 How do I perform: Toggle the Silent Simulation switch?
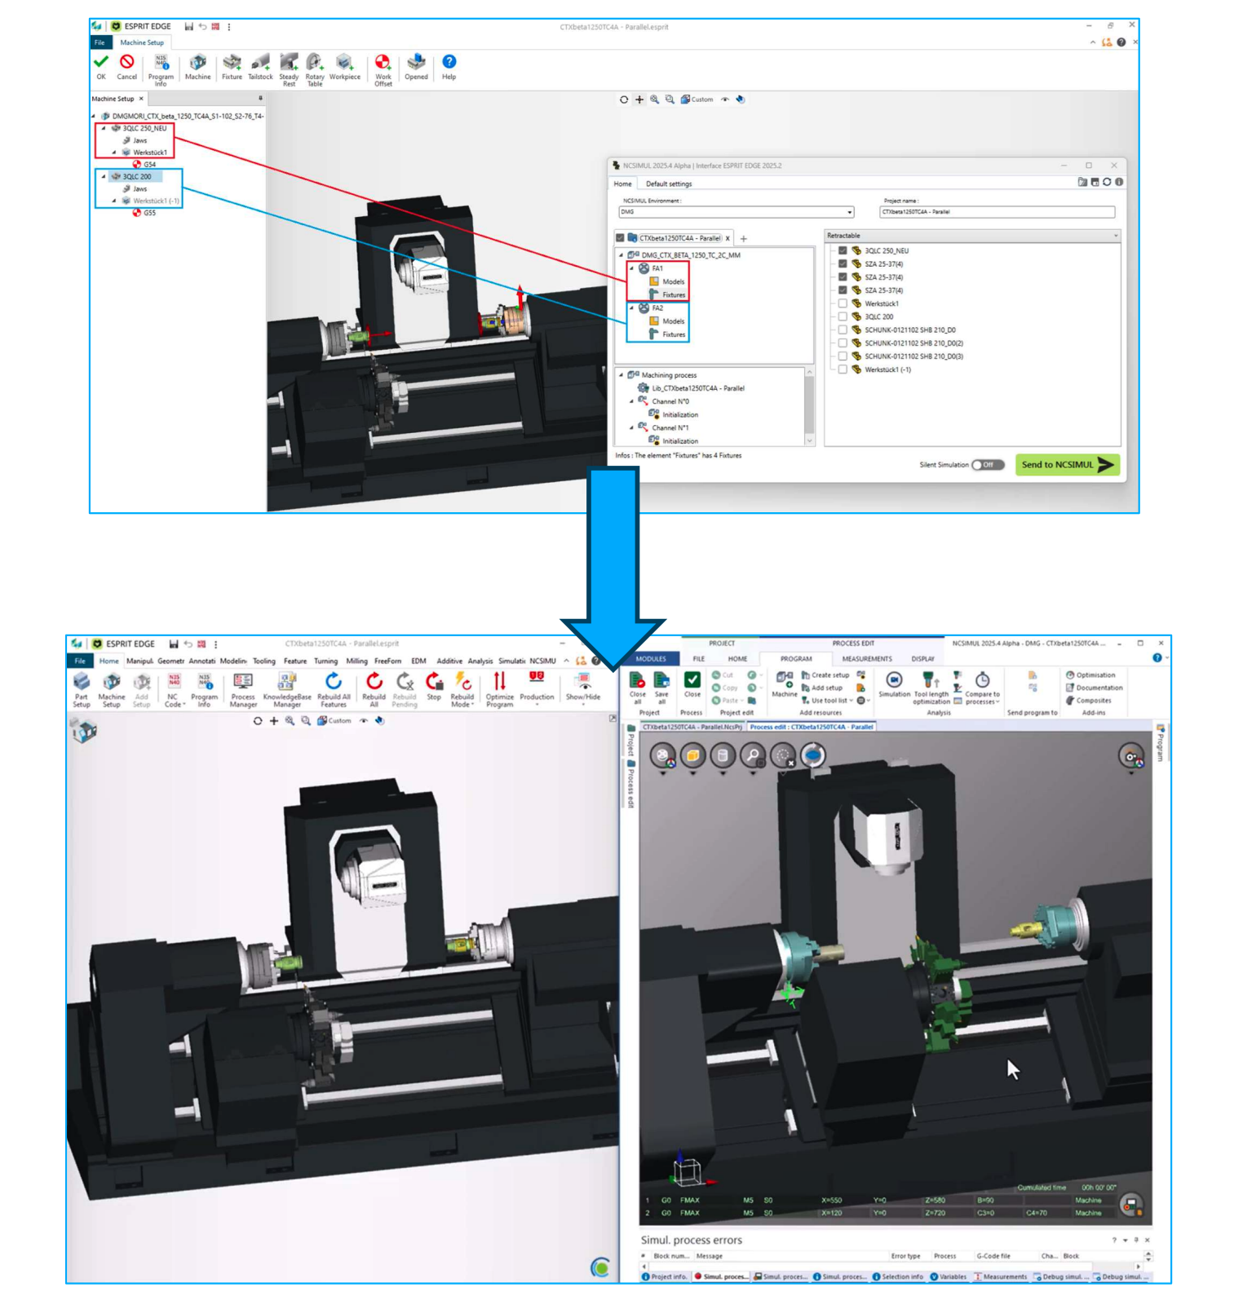click(x=987, y=465)
